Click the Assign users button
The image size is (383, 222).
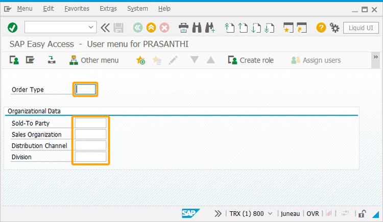[x=316, y=60]
